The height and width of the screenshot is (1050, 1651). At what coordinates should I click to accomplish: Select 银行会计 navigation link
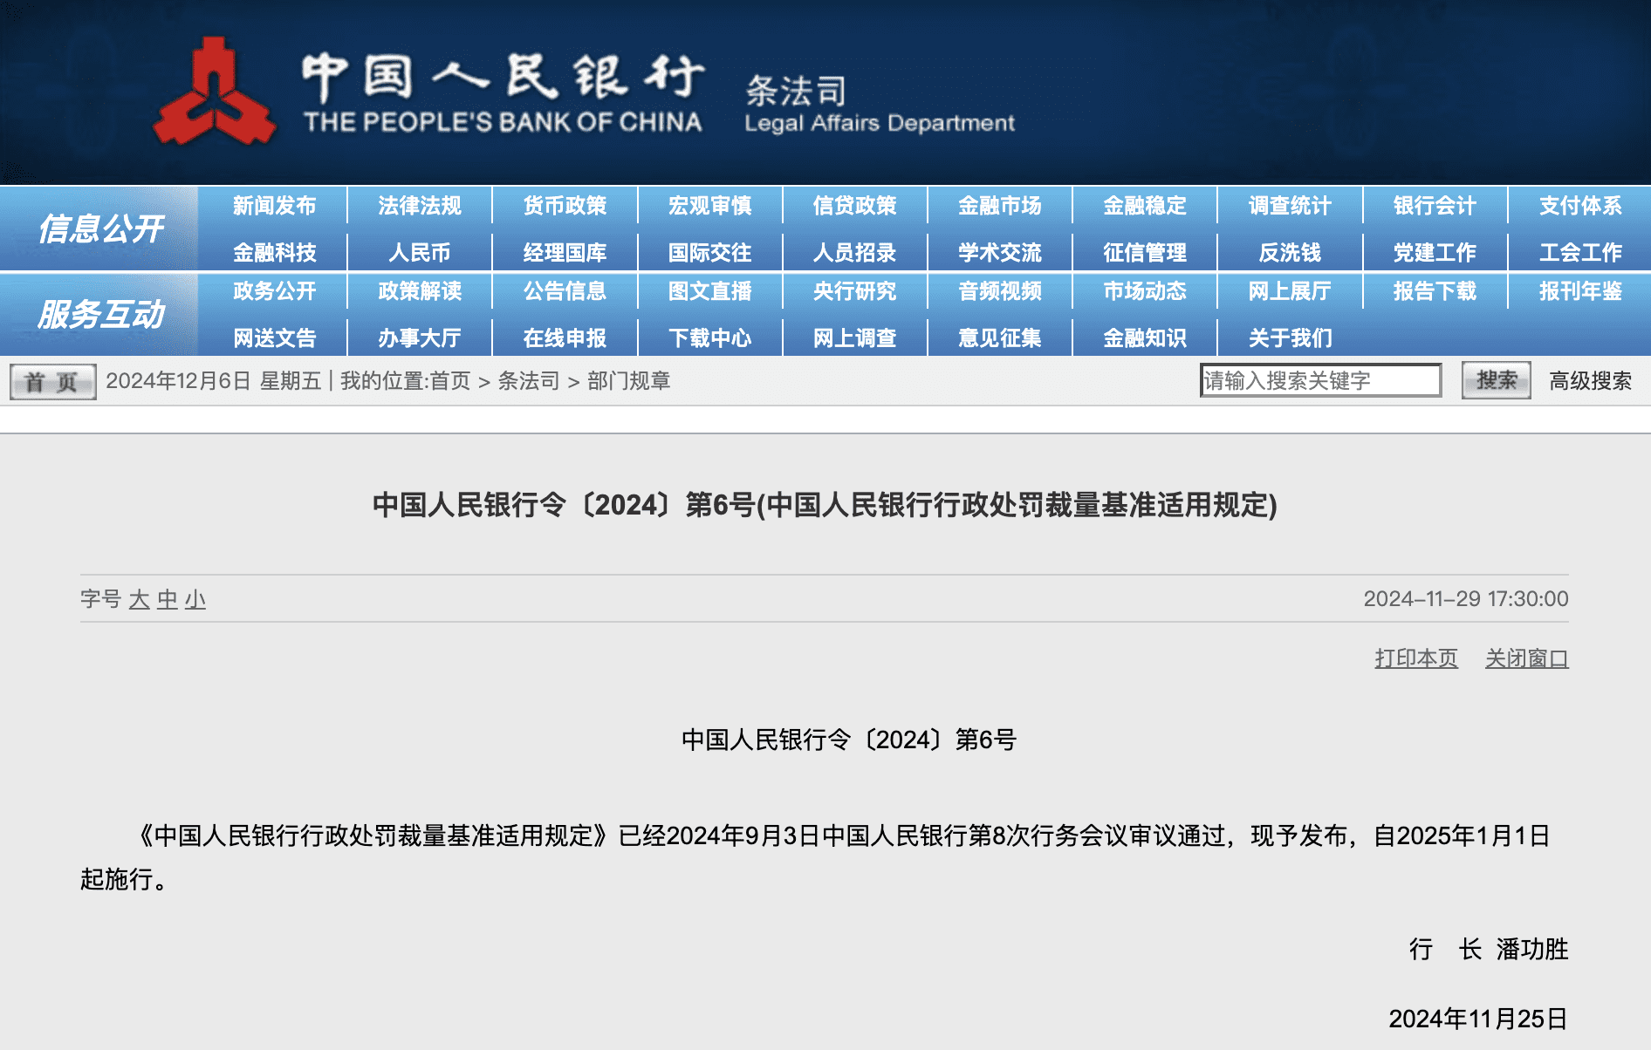(1435, 206)
